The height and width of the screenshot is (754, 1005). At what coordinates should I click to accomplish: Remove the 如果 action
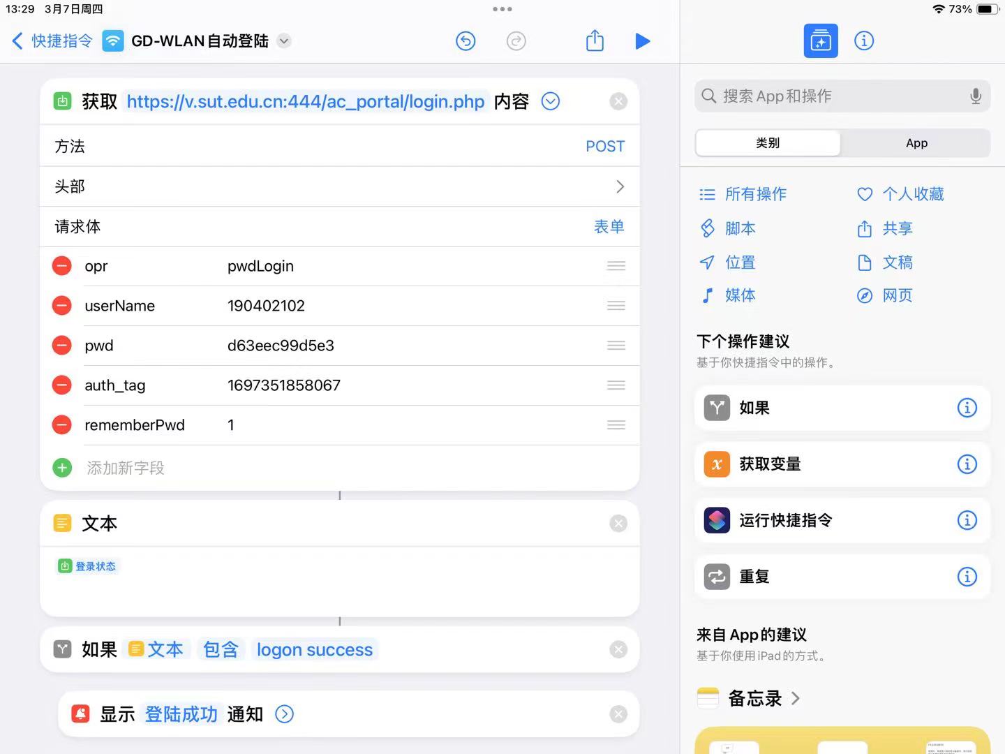(x=618, y=650)
